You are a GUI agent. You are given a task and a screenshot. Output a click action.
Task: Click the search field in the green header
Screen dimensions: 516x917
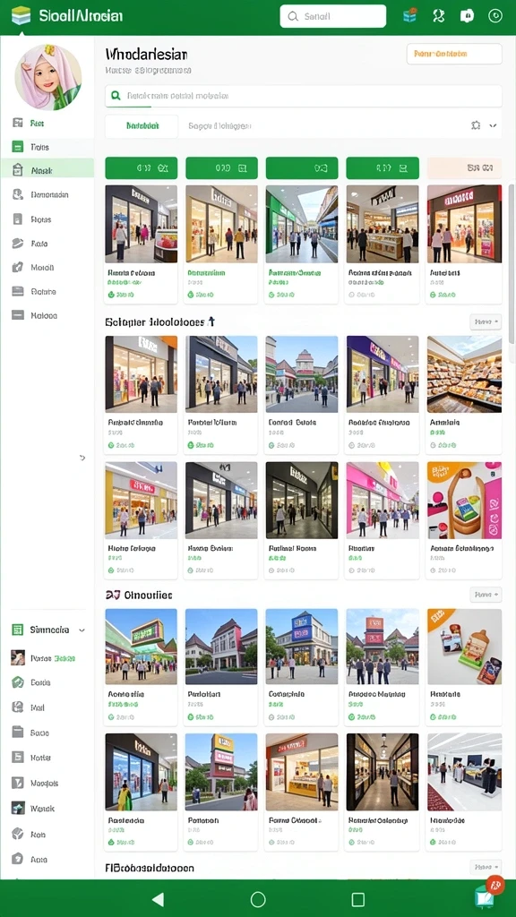pos(333,16)
